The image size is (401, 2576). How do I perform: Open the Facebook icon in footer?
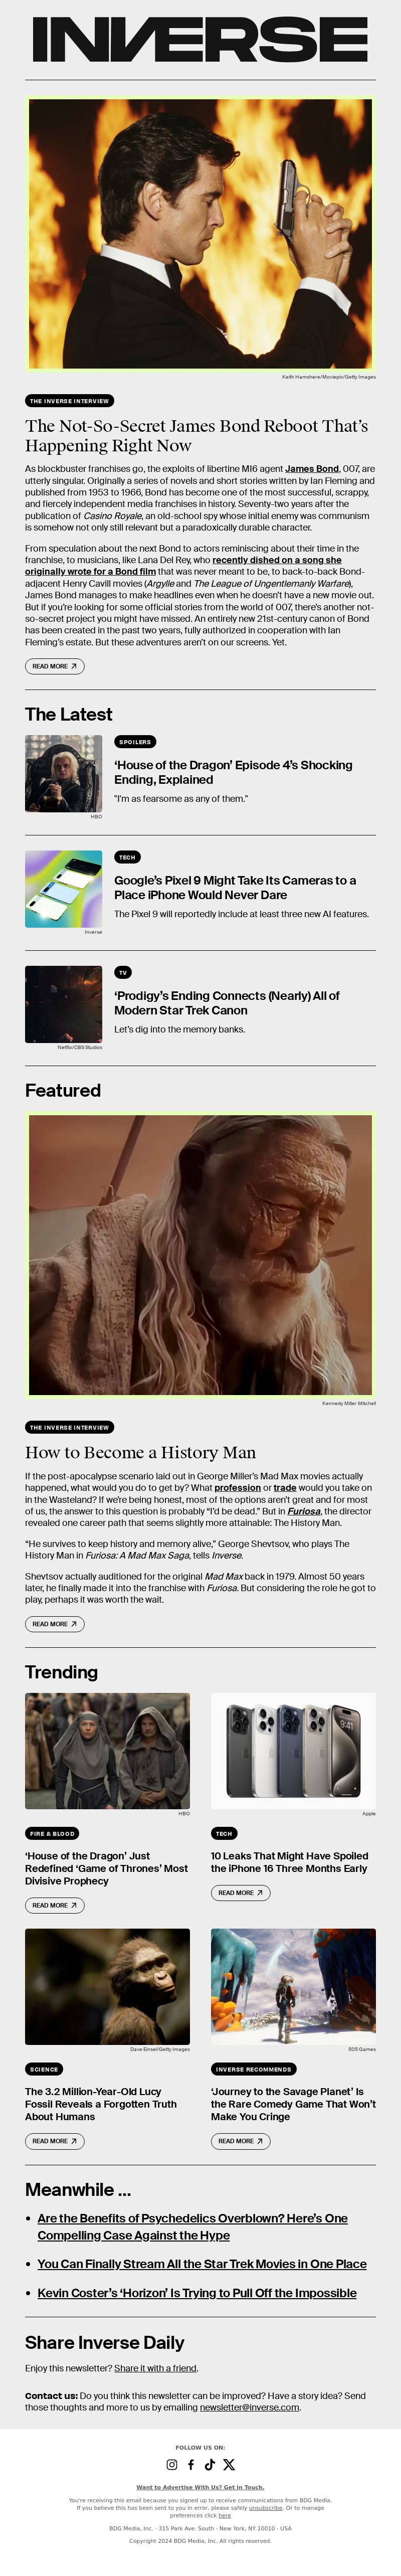[x=191, y=2464]
